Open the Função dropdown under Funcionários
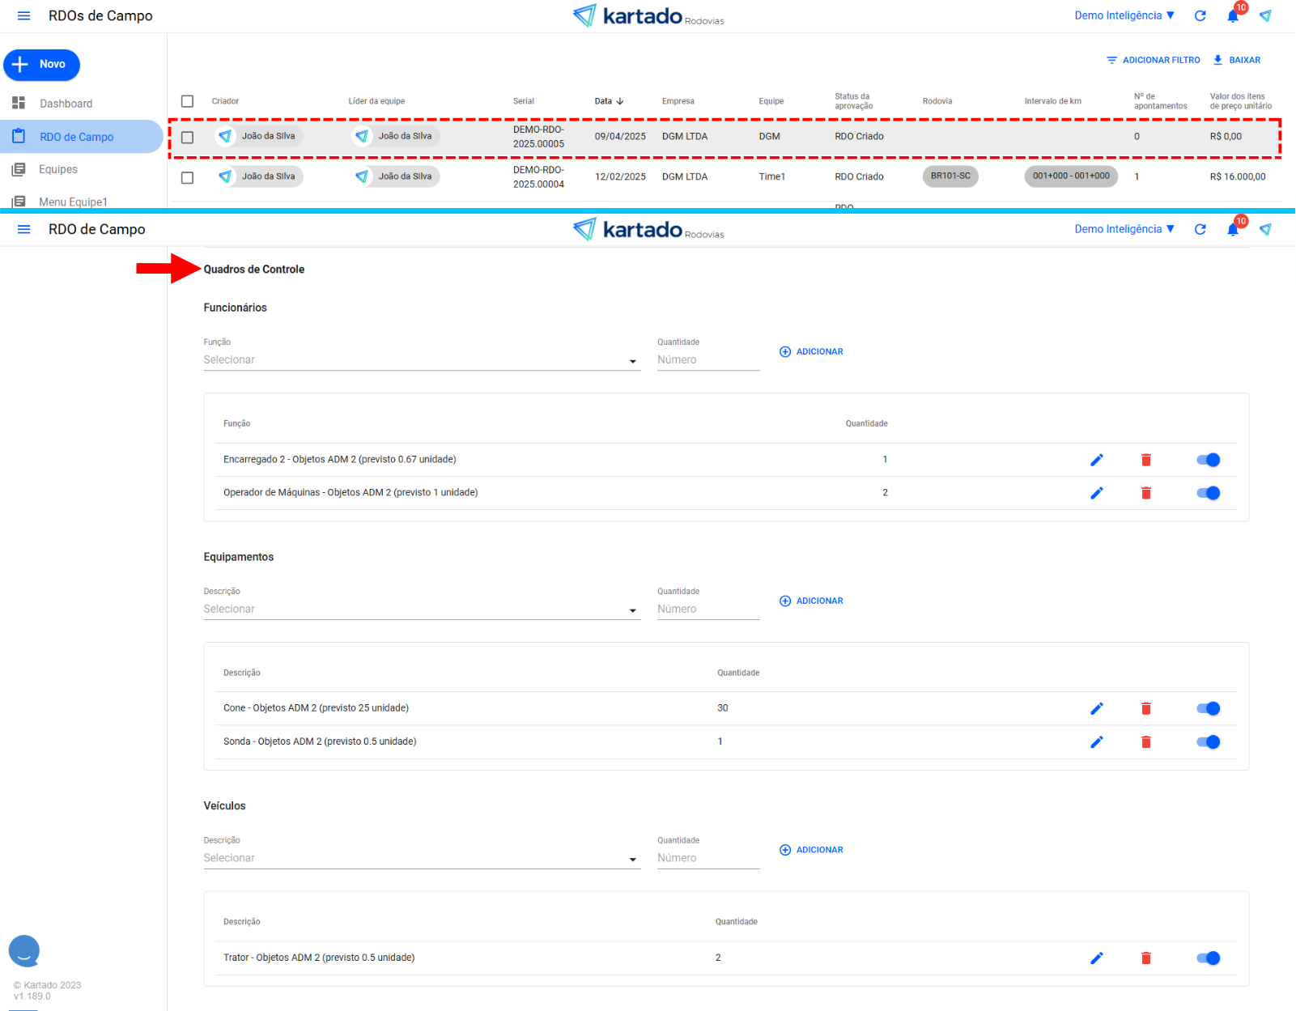Image resolution: width=1296 pixels, height=1011 pixels. [421, 360]
